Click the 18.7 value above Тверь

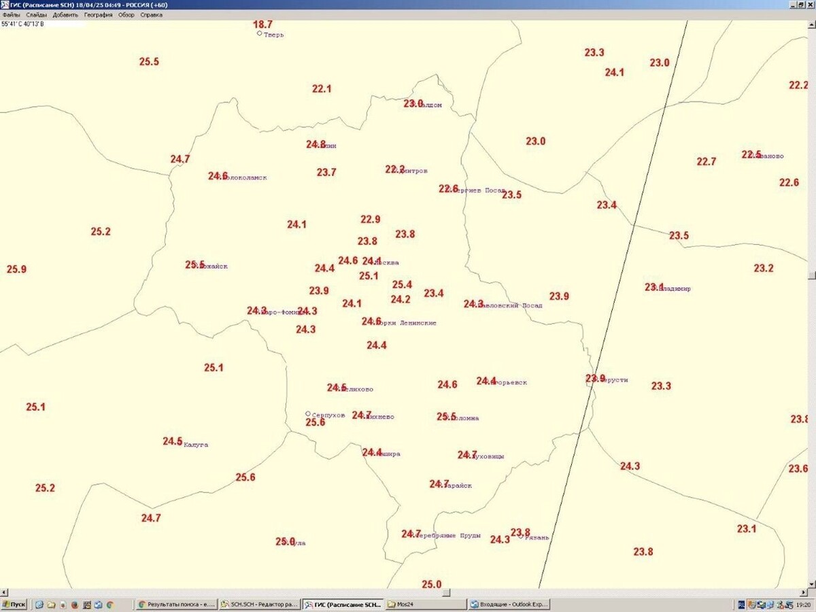tap(262, 24)
